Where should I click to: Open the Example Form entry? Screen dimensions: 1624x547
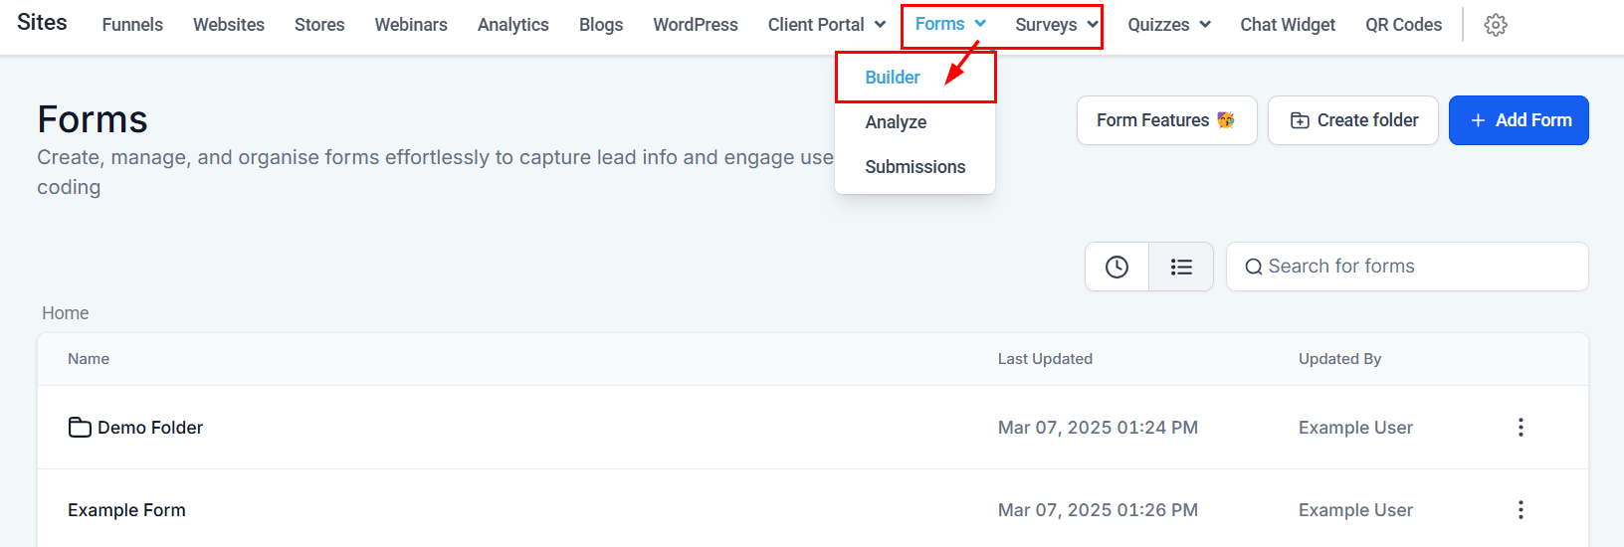tap(126, 510)
